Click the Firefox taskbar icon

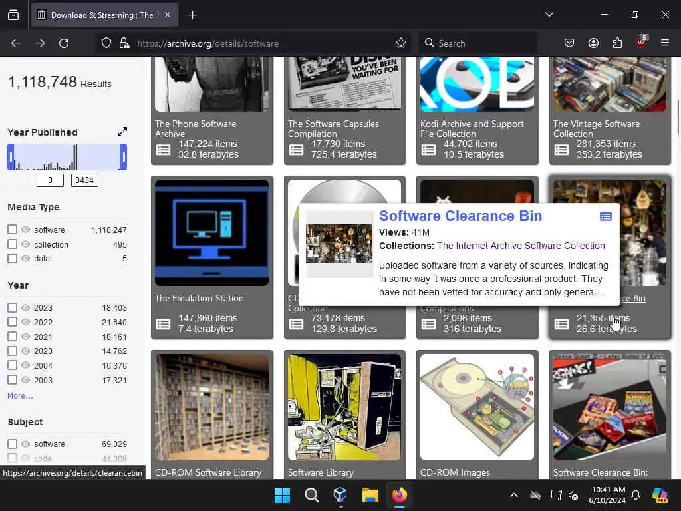399,495
